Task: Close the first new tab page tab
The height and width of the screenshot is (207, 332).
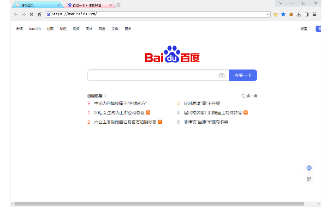Action: tap(59, 5)
